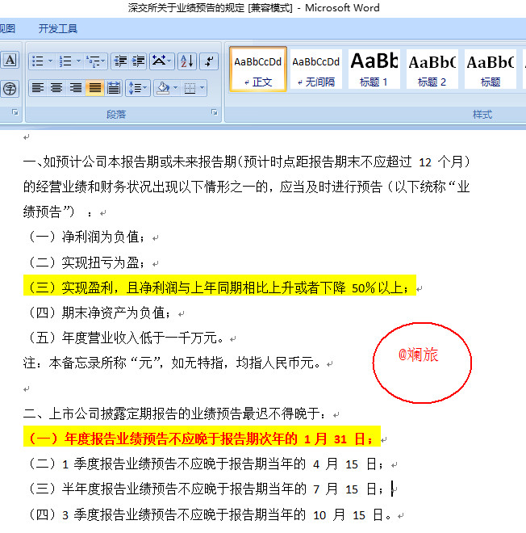The image size is (526, 533).
Task: Expand the multilevel list dropdown arrow
Action: click(x=103, y=61)
